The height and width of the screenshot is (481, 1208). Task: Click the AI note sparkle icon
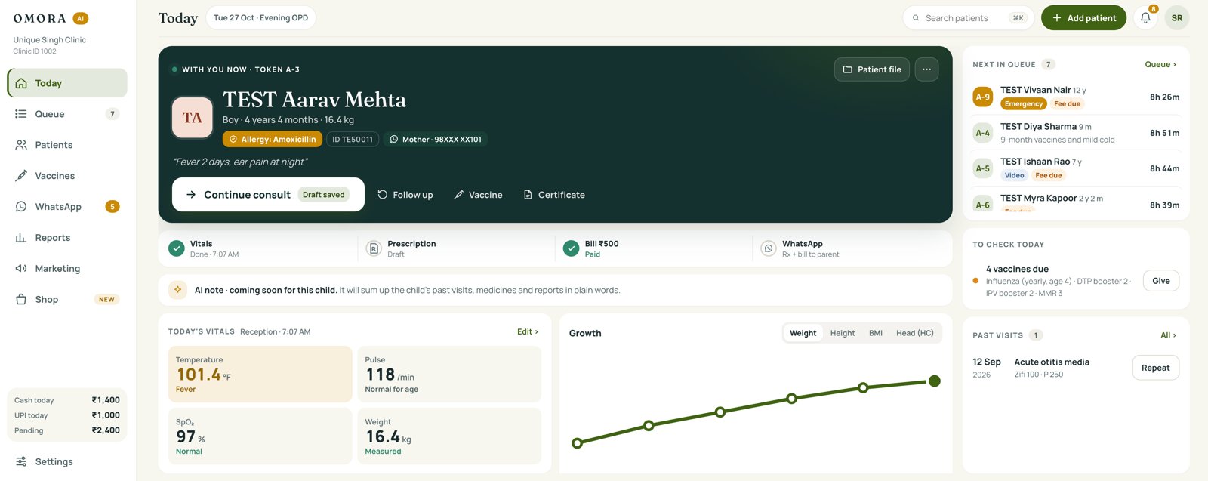click(178, 289)
